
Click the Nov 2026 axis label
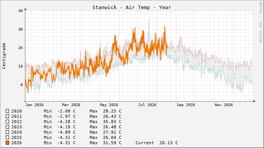coord(223,105)
